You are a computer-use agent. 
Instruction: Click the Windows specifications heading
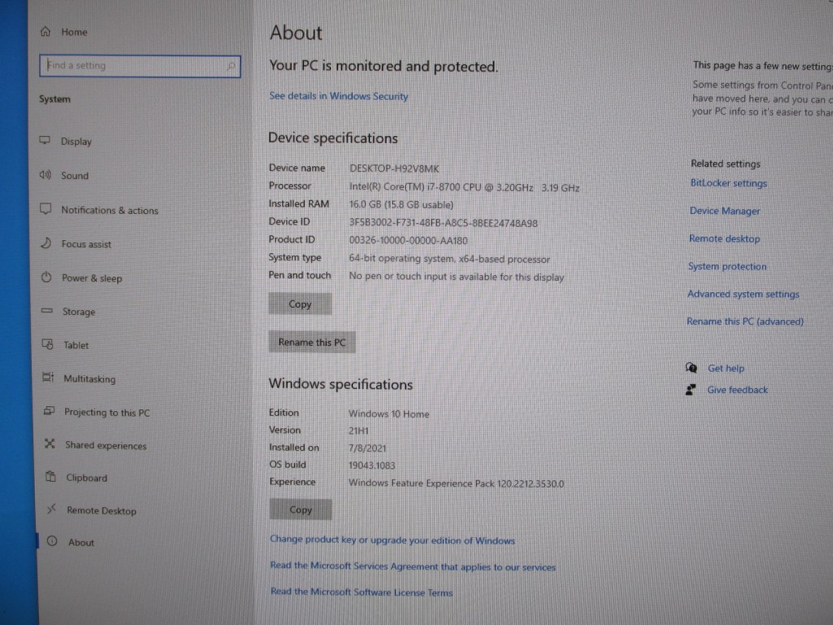pos(341,384)
